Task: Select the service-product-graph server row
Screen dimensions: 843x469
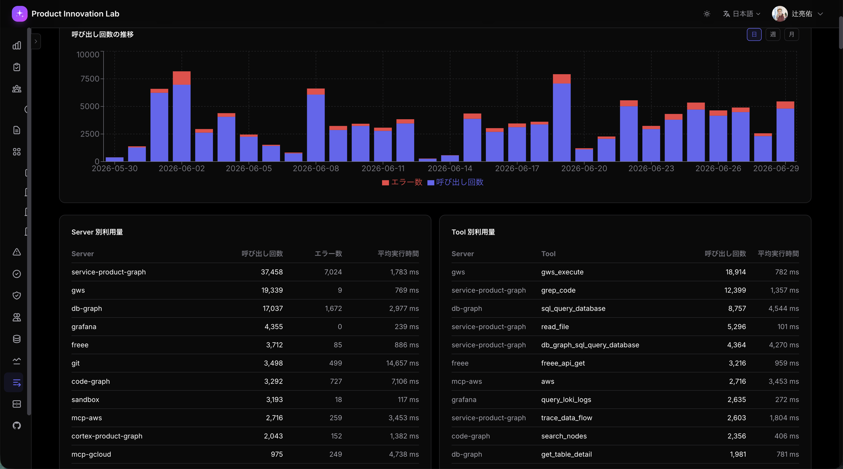Action: click(x=245, y=272)
